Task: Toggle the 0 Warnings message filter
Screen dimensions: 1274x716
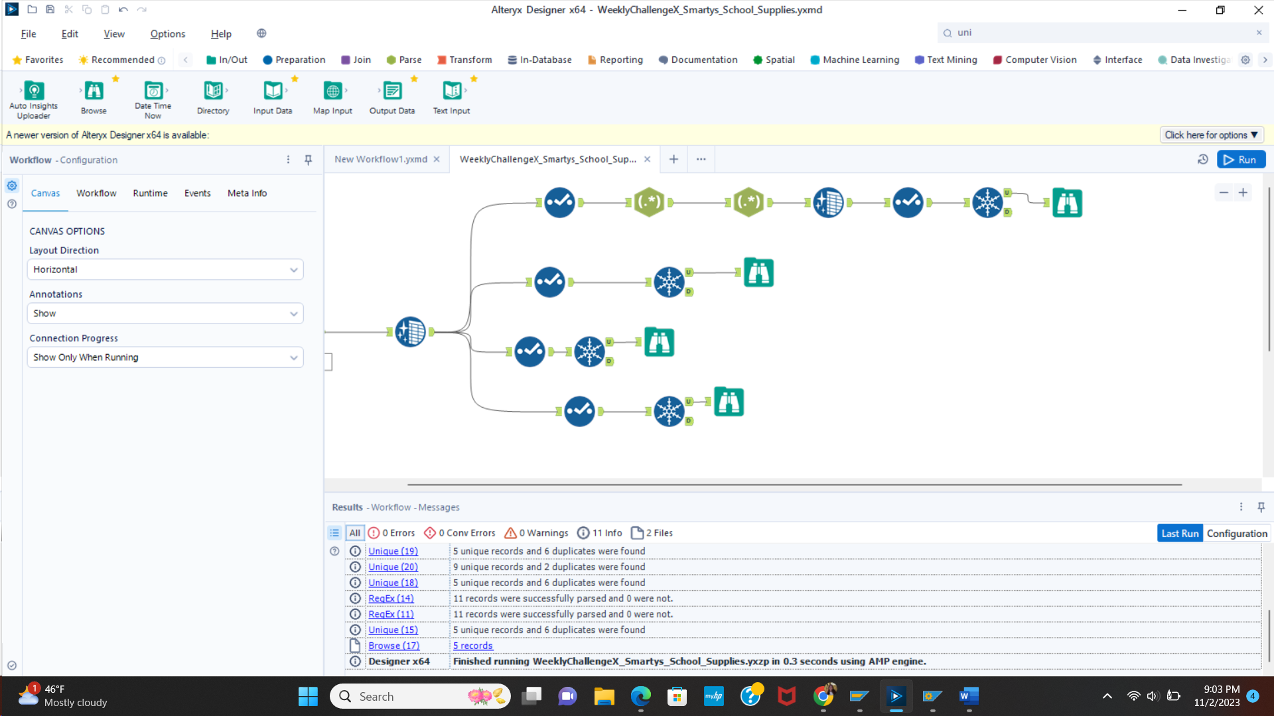Action: click(x=536, y=533)
